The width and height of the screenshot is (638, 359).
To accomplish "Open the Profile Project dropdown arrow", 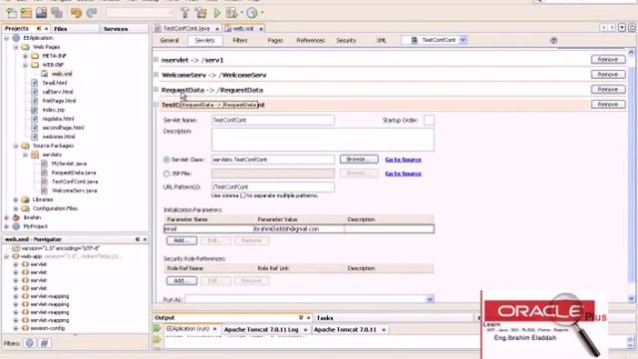I will click(x=262, y=13).
